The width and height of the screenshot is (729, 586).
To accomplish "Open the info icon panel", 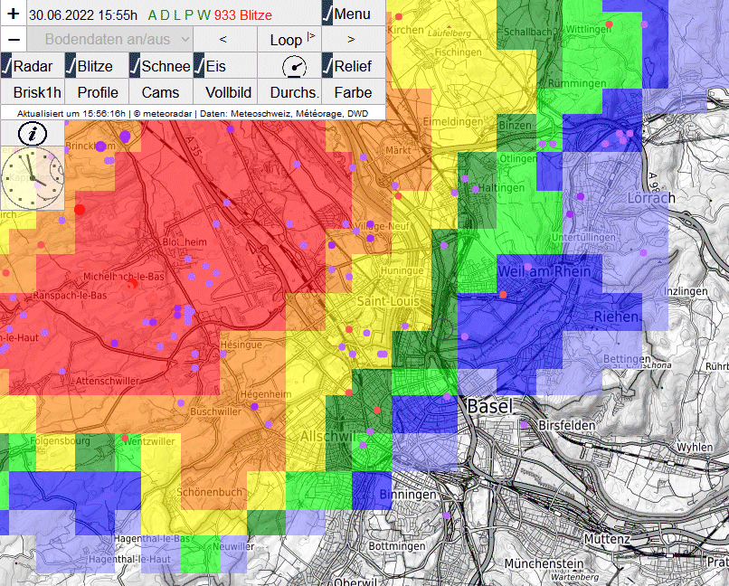I will (x=33, y=134).
